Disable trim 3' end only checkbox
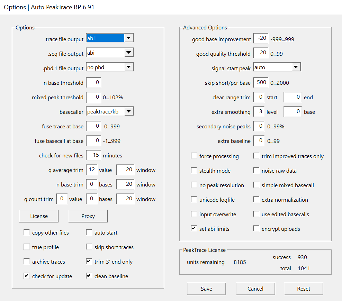The width and height of the screenshot is (342, 301). [89, 261]
